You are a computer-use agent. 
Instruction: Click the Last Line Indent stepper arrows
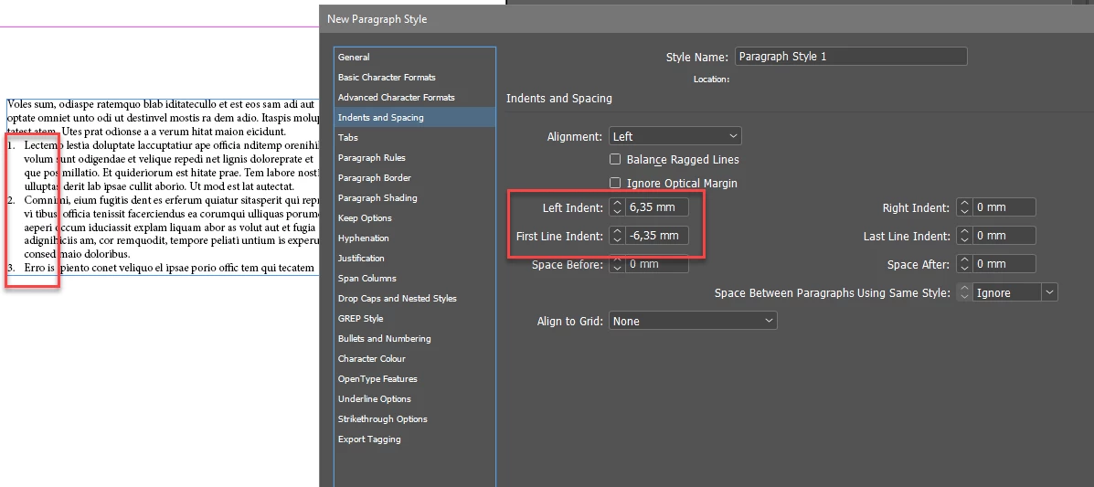tap(963, 236)
